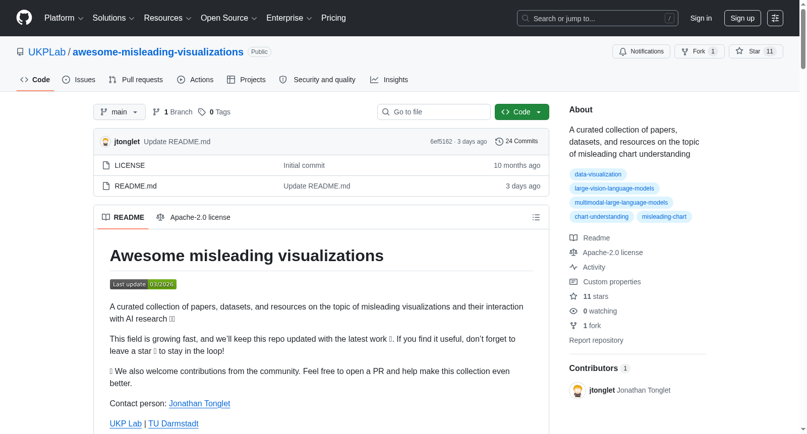Open the UKP Lab link

point(126,423)
